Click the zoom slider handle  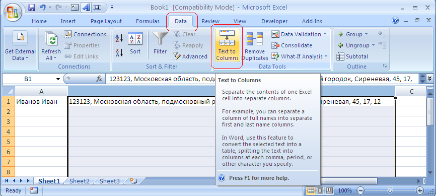coord(390,190)
